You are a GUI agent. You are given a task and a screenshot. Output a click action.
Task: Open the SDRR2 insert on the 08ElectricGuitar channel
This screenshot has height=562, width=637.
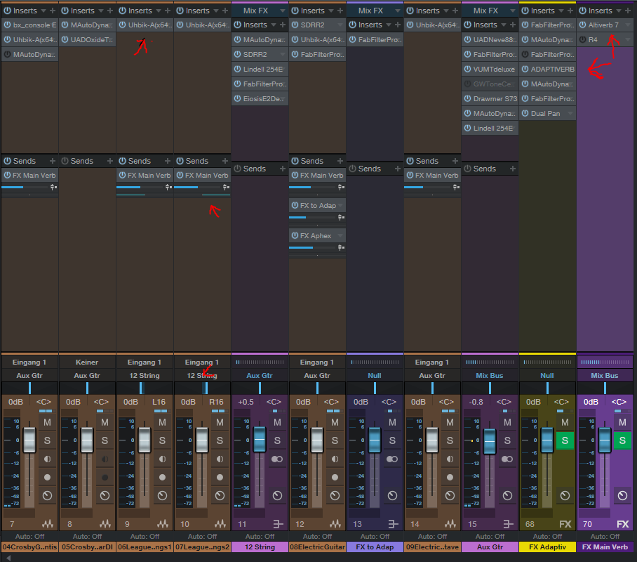pos(312,25)
